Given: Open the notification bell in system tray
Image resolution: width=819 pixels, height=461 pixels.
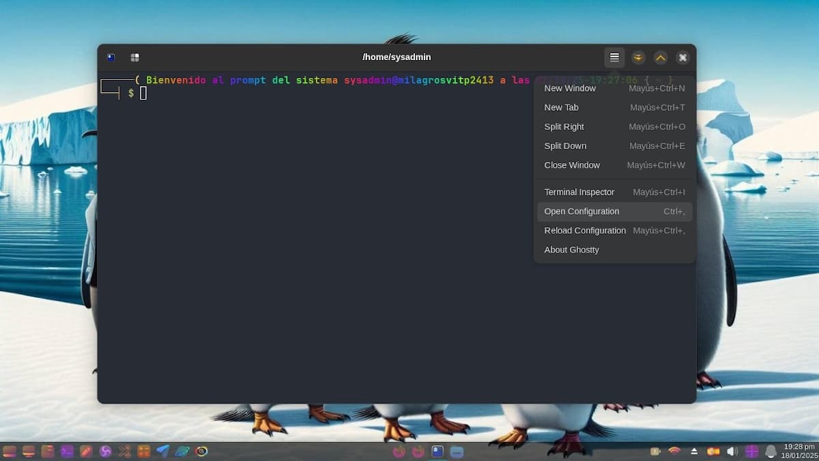Looking at the screenshot, I should (771, 451).
